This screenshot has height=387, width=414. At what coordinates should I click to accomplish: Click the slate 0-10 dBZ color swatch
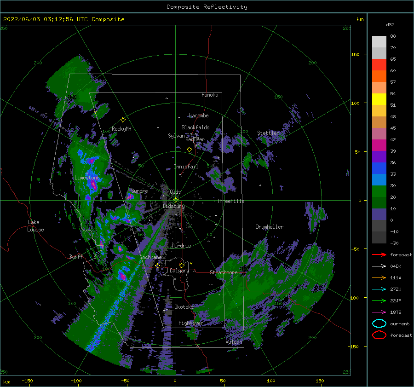[x=379, y=214]
